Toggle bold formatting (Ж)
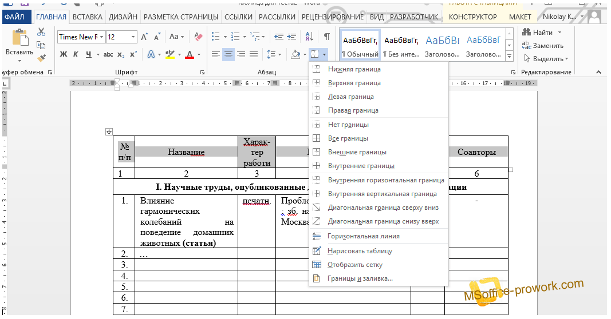This screenshot has height=319, width=611. 64,55
